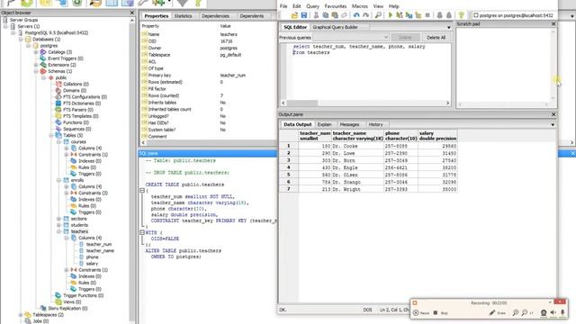Zoom in using the recorder magnifier plus
This screenshot has width=576, height=324.
tap(516, 313)
